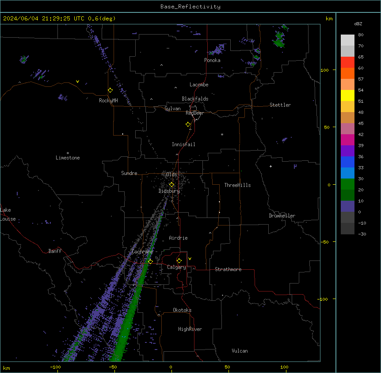This screenshot has width=381, height=373.
Task: Click the red 65-60 dBZ legend swatch
Action: click(x=347, y=62)
